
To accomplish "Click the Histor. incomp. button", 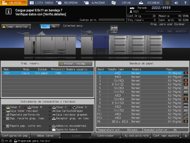I will point(75,64).
